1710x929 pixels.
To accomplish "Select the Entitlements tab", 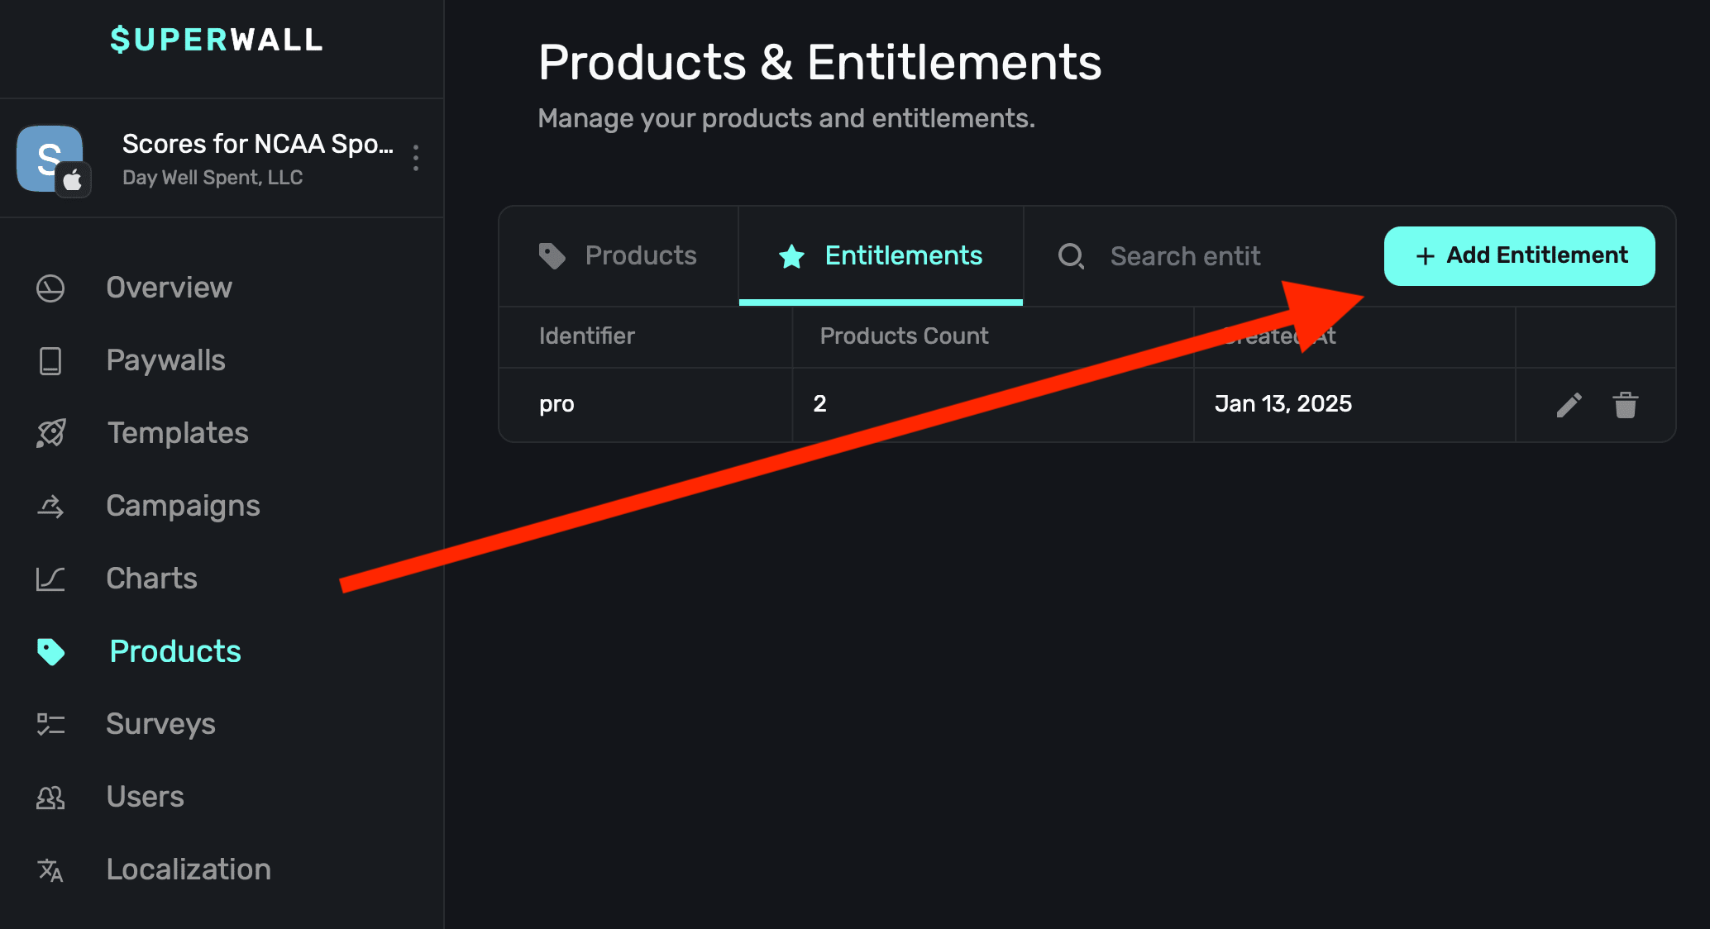I will tap(881, 256).
